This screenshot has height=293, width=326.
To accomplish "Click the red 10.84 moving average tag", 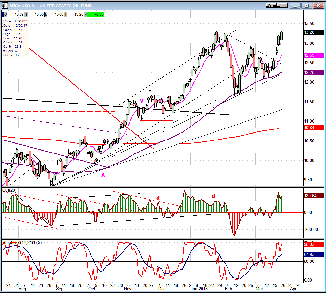I will click(x=313, y=128).
